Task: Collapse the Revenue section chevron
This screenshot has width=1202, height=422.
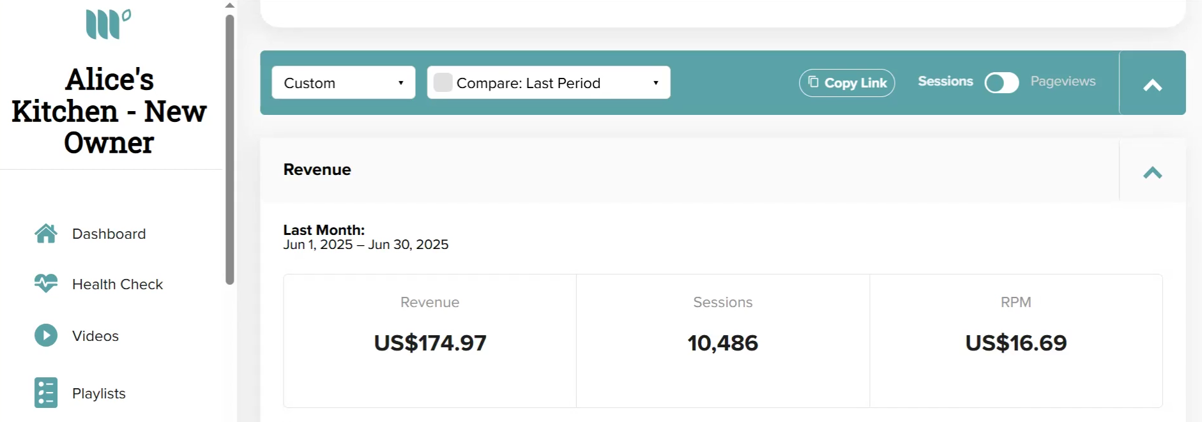Action: 1153,172
